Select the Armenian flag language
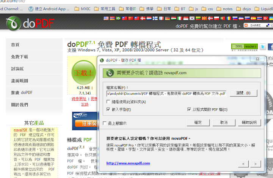Screen dimensions: 273x178 (112, 18)
